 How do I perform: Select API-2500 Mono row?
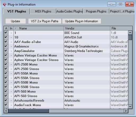pos(66,64)
